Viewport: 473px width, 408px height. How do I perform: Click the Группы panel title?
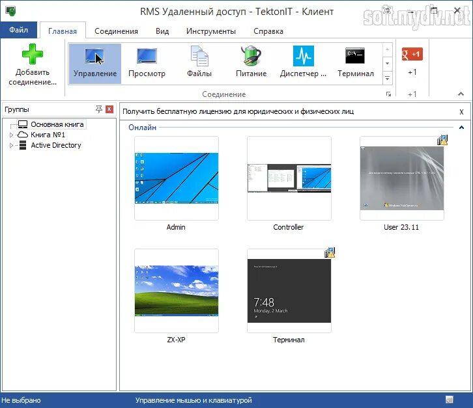point(16,109)
